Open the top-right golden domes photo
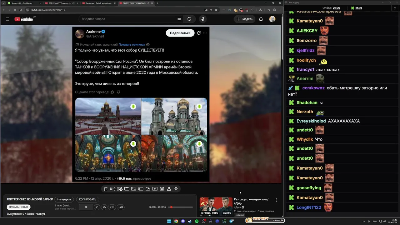Viewport: 400px width, 225px height. 174,116
